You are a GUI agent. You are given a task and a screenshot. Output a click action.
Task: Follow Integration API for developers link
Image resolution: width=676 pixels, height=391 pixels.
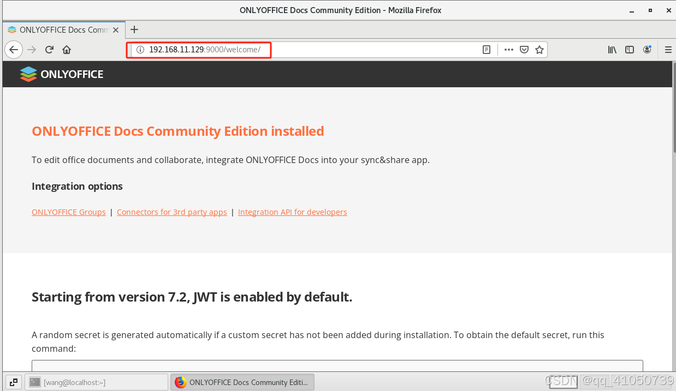[x=292, y=212]
